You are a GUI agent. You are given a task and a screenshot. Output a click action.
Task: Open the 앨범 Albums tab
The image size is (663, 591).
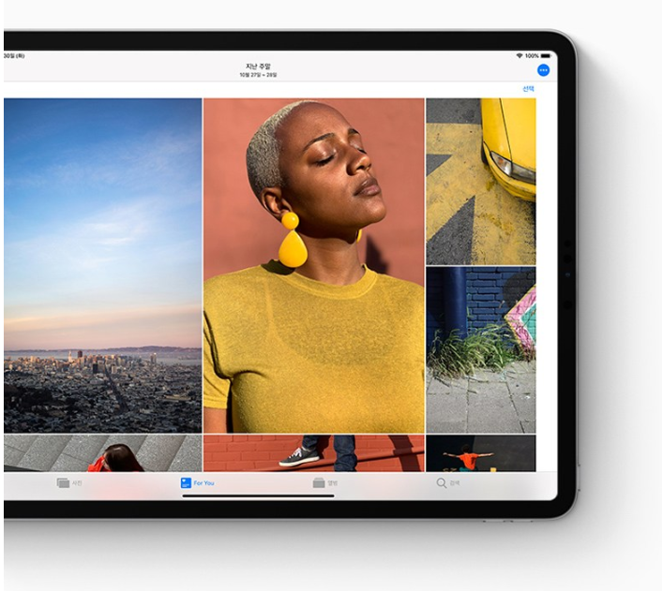tap(325, 483)
